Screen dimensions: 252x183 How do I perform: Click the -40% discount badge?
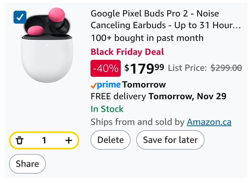(105, 68)
